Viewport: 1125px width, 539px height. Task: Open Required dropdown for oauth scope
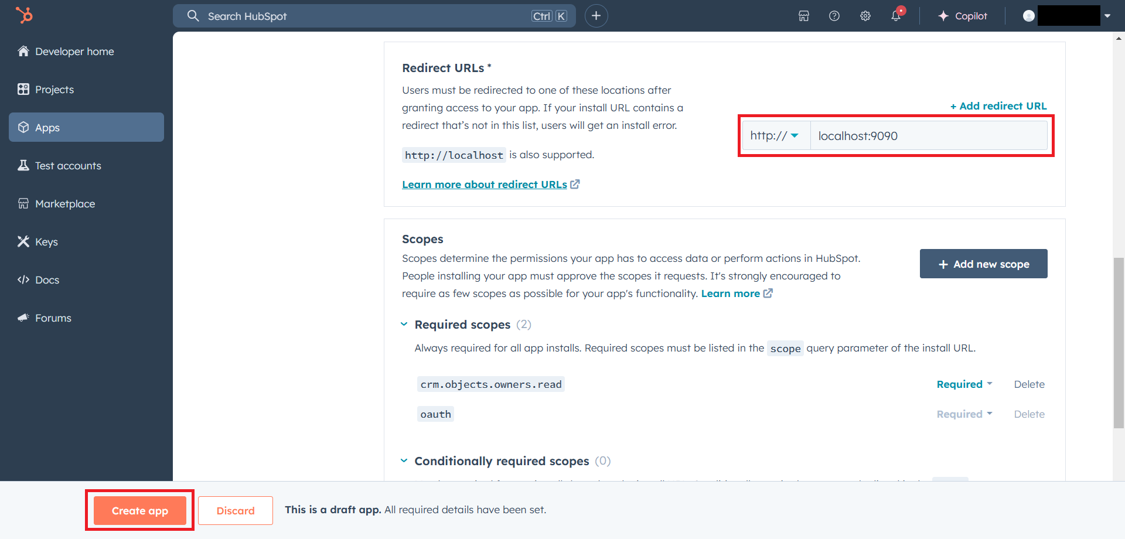(x=964, y=414)
